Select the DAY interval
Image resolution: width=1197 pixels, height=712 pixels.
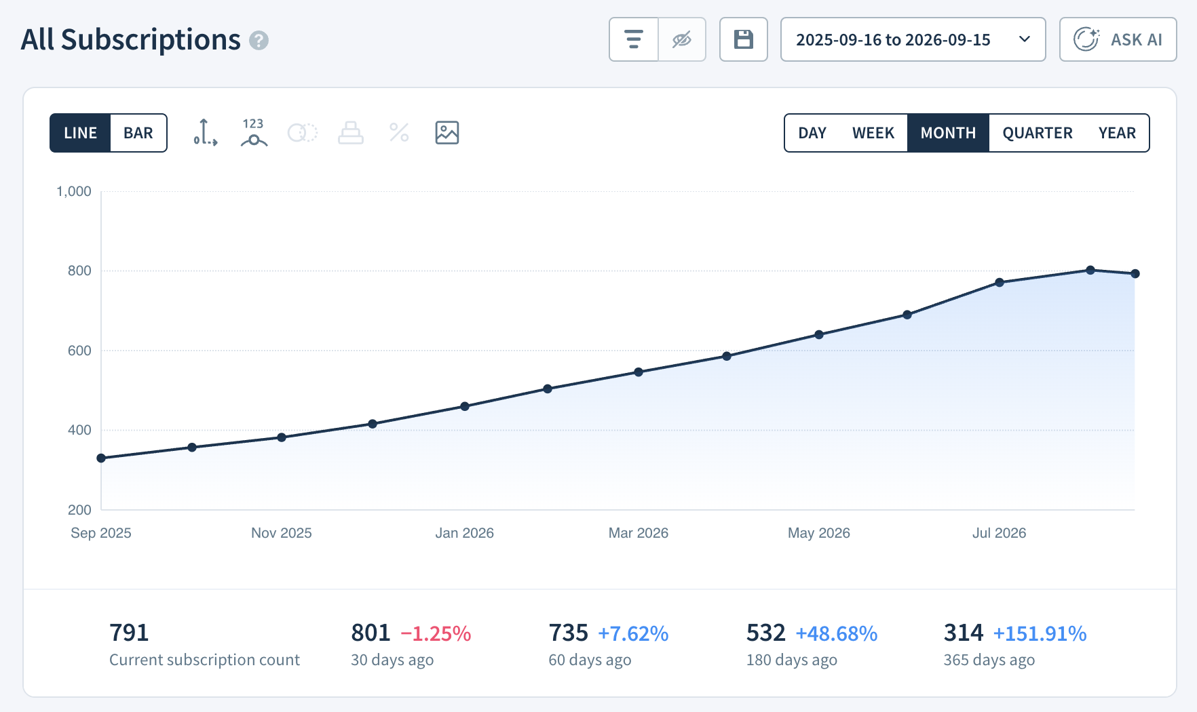click(x=812, y=133)
